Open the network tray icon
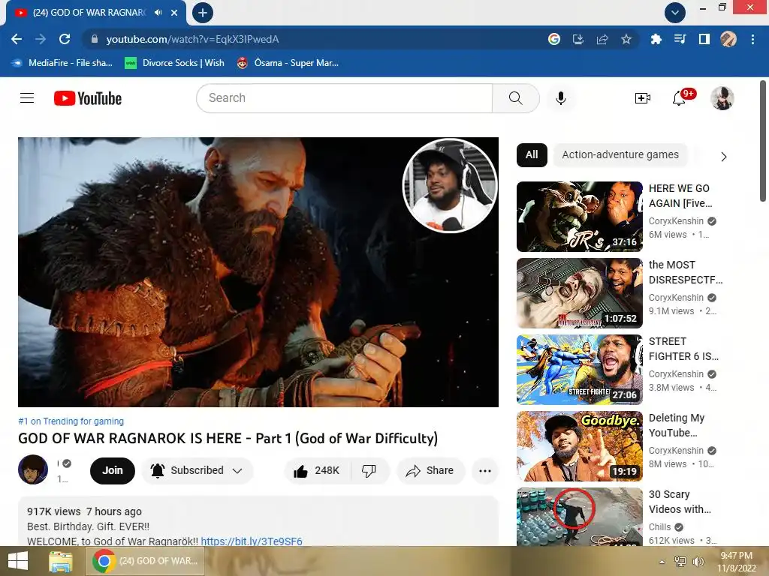This screenshot has width=769, height=576. click(x=680, y=562)
